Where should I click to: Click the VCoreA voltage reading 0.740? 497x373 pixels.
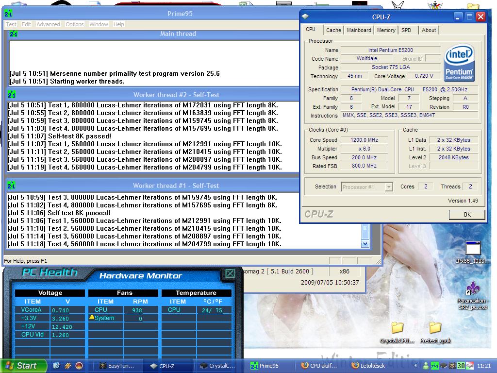[60, 310]
